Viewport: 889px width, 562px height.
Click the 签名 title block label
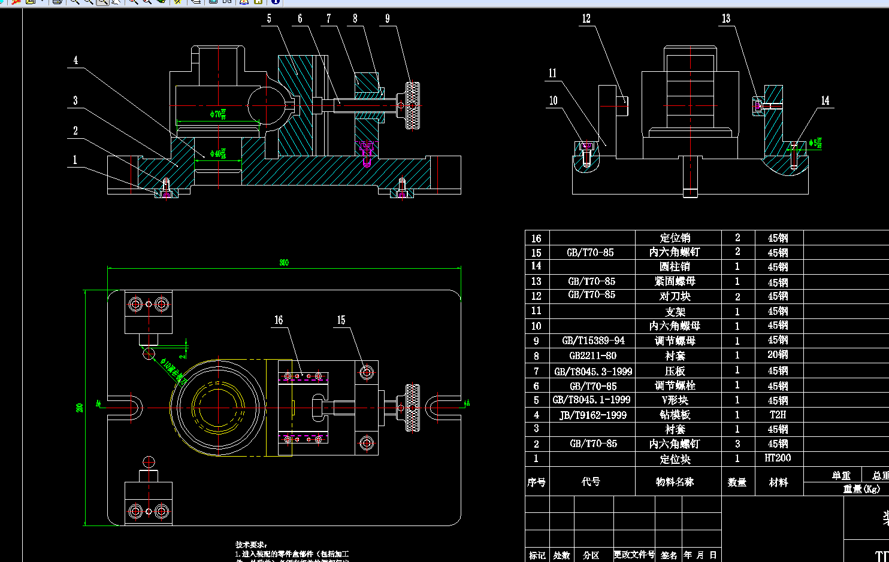pos(669,555)
